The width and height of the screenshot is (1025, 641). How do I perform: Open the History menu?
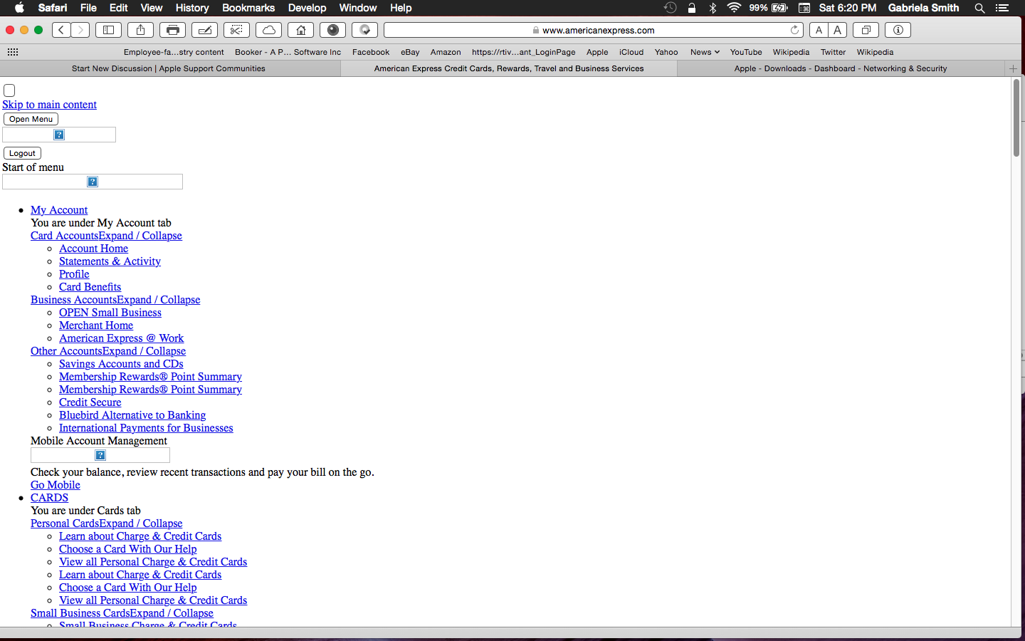click(x=192, y=8)
